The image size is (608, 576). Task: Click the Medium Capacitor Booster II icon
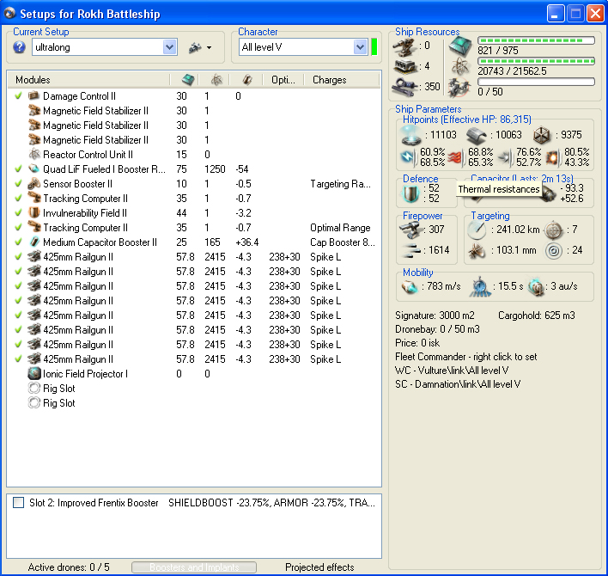(x=34, y=242)
